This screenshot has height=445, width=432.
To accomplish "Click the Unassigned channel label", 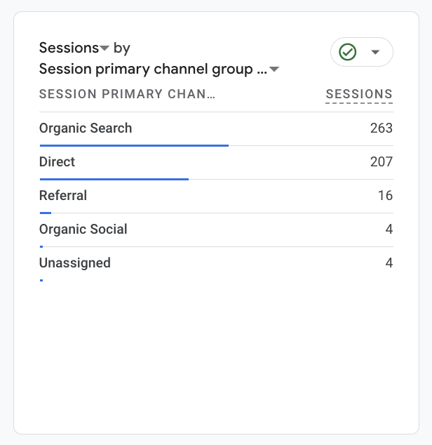I will [x=75, y=263].
